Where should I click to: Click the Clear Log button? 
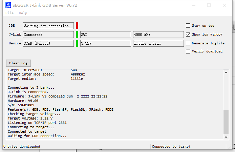pyautogui.click(x=18, y=63)
